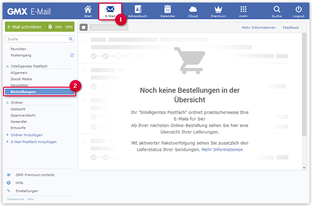This screenshot has height=206, width=312.
Task: Collapse Intelligentes Postfach section
Action: [7, 66]
